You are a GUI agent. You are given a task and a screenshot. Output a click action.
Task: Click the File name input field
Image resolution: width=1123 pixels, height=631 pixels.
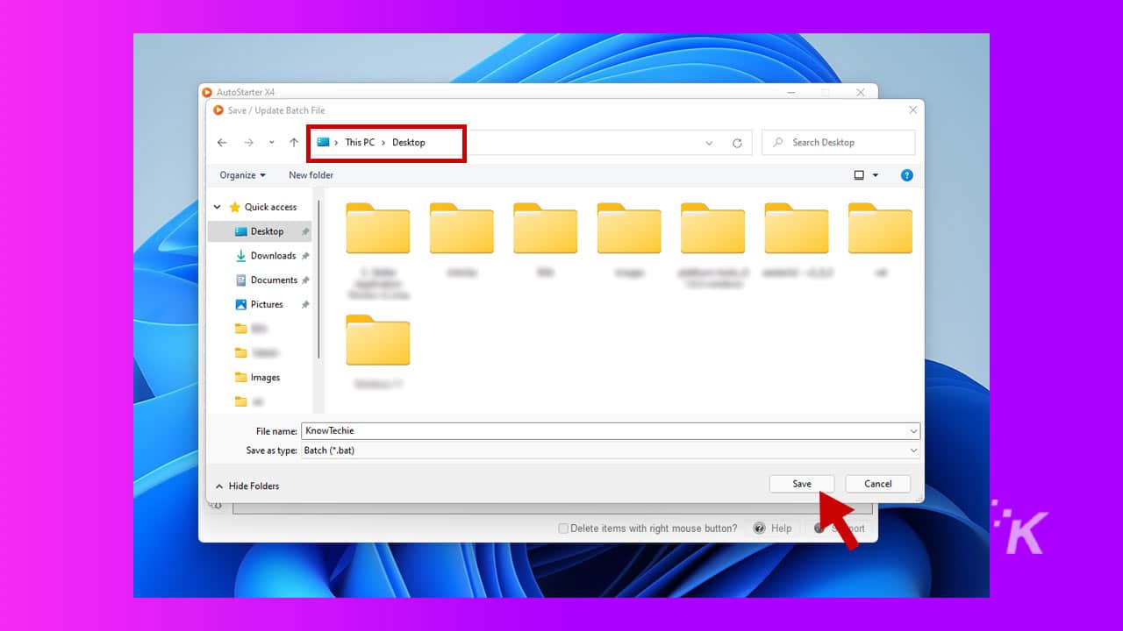[x=605, y=430]
